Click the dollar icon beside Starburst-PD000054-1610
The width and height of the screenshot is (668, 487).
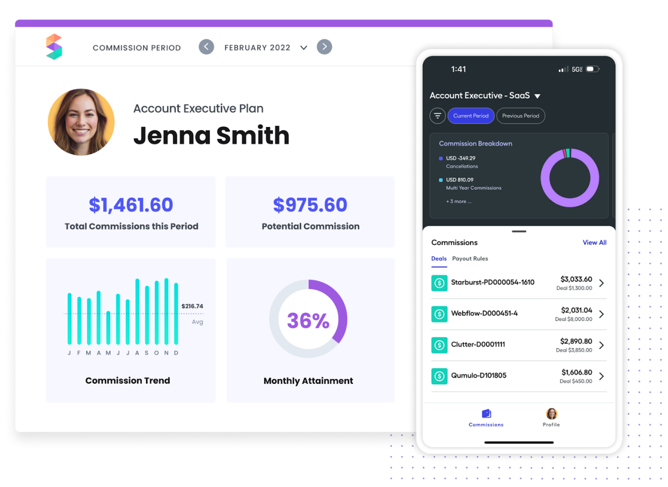pos(439,283)
